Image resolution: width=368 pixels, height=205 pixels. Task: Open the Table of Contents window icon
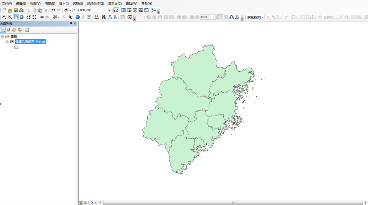[124, 10]
